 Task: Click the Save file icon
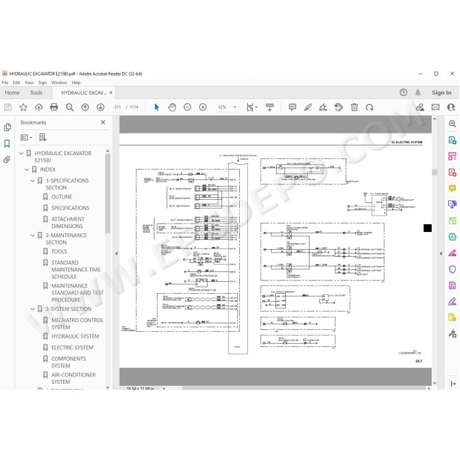pyautogui.click(x=8, y=107)
